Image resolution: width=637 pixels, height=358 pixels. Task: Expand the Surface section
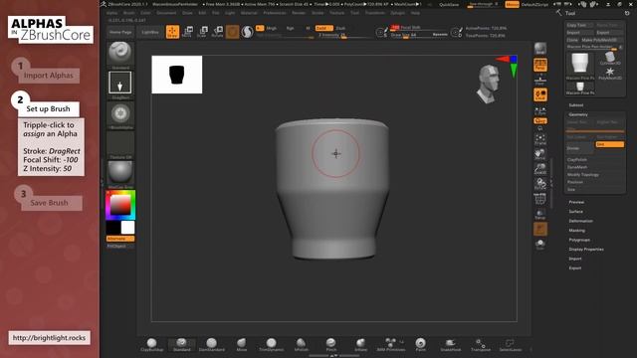[x=575, y=212]
